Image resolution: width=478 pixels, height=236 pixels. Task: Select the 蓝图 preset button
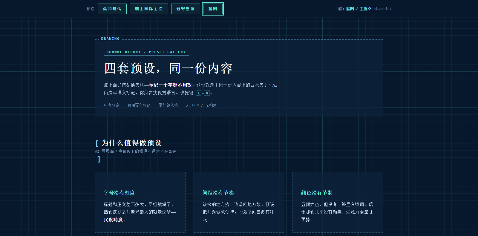tap(213, 9)
